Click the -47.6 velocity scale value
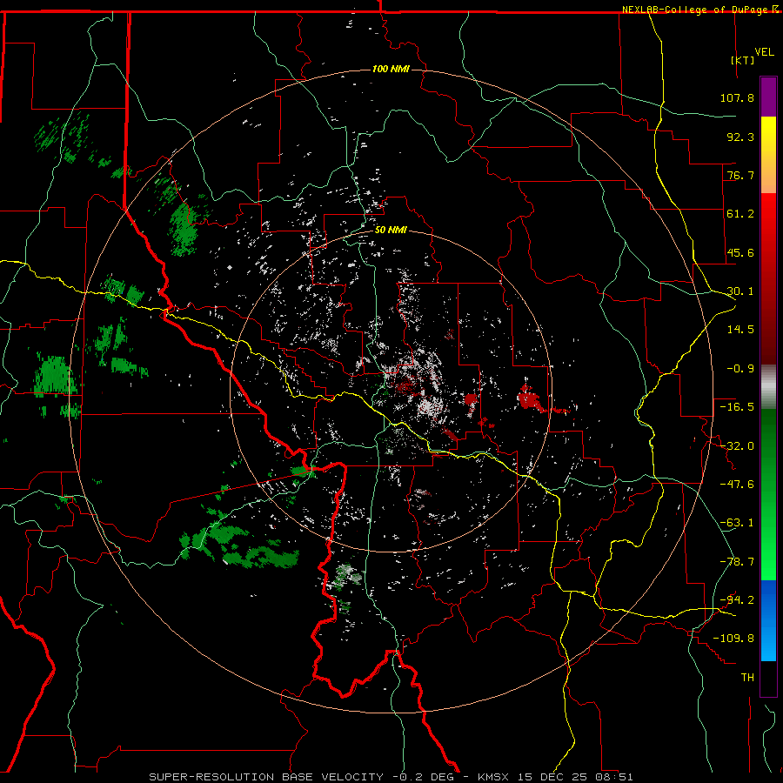Image resolution: width=783 pixels, height=783 pixels. (737, 485)
